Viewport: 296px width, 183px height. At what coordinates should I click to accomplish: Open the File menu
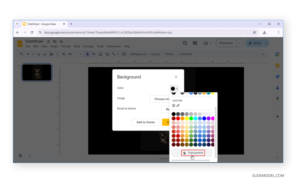click(x=28, y=46)
